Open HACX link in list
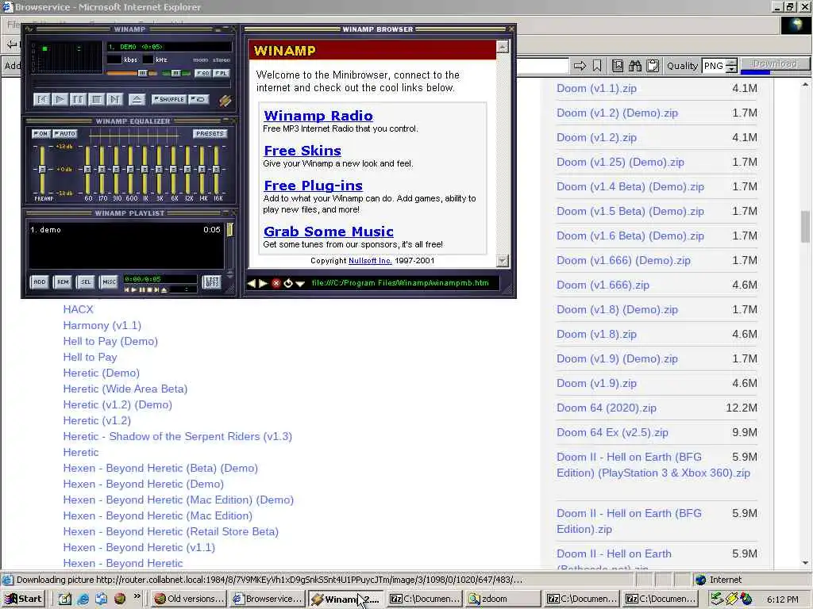The image size is (813, 609). click(78, 309)
